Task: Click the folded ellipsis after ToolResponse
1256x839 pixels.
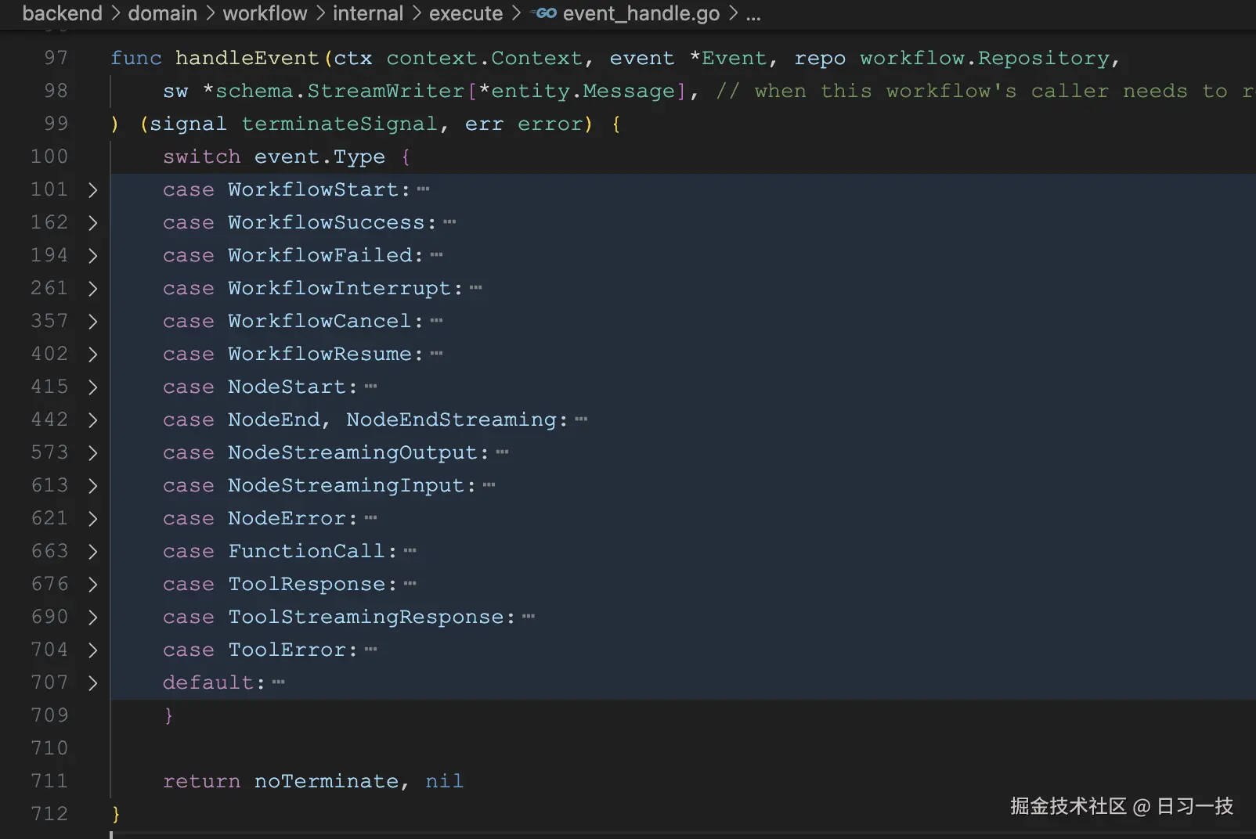Action: point(410,584)
